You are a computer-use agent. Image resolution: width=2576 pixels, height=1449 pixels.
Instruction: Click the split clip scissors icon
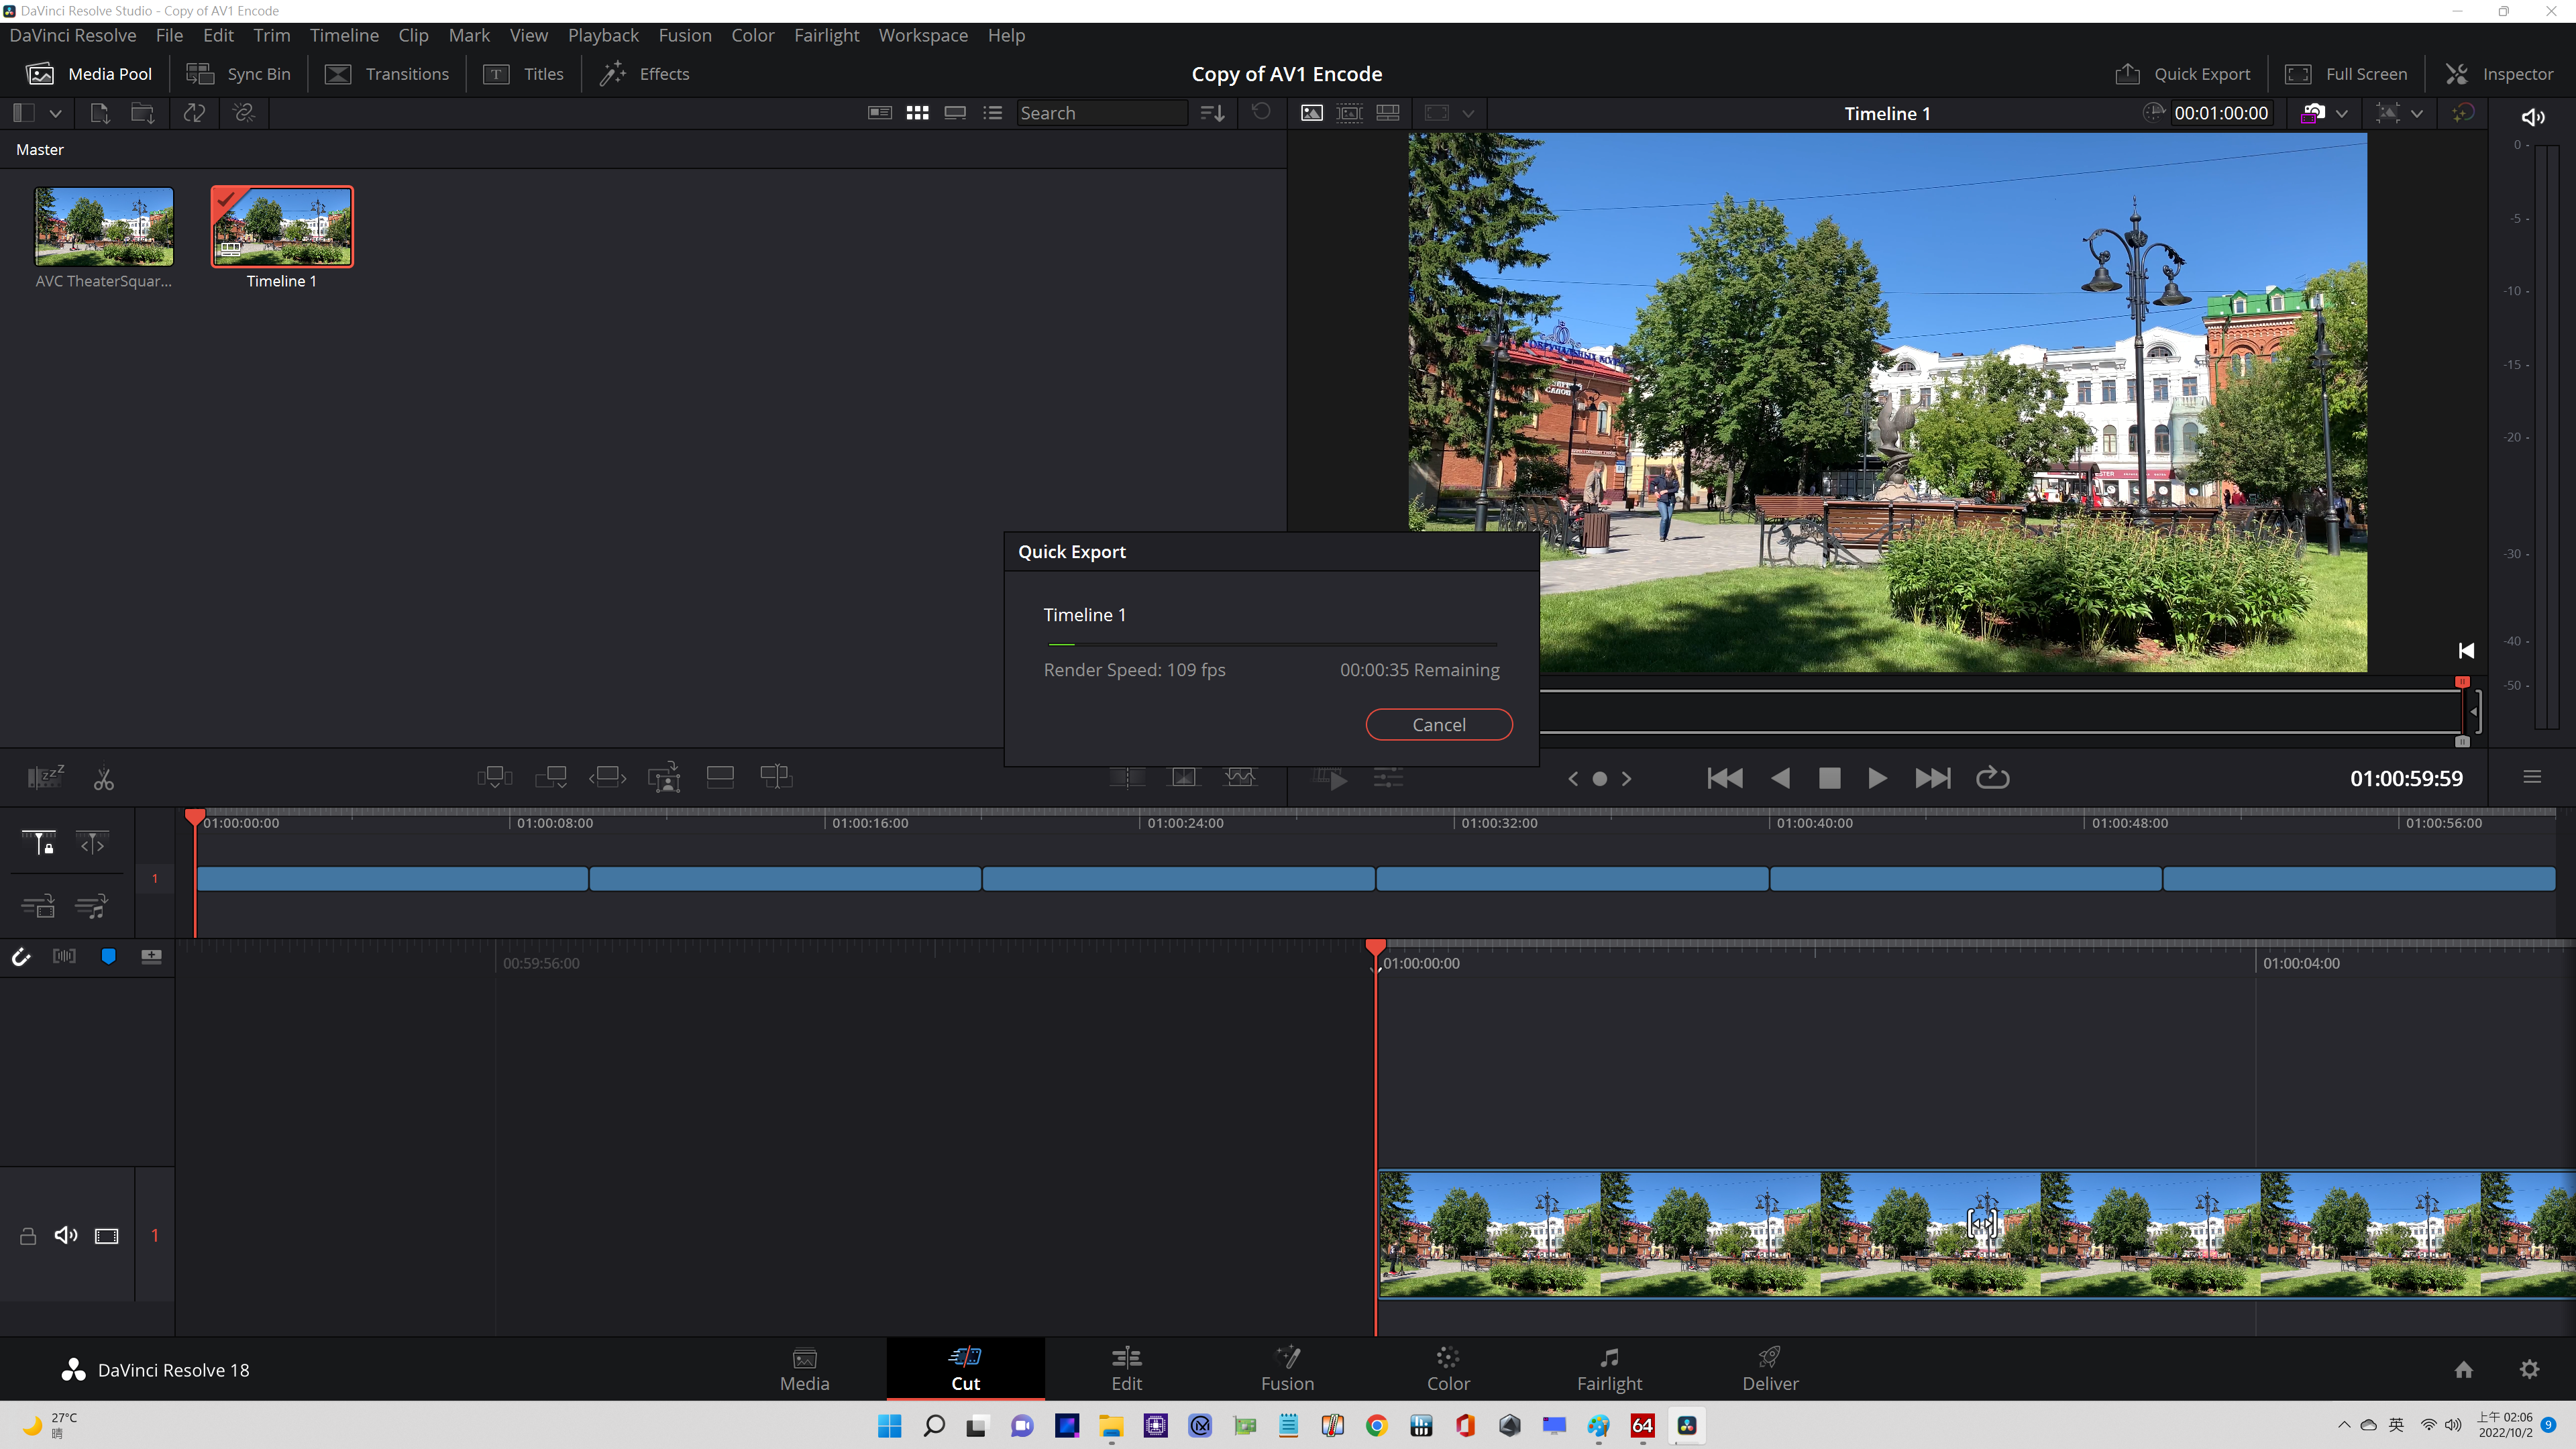(x=103, y=778)
